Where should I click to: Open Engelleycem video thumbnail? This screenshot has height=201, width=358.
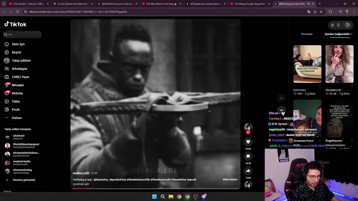pos(339,119)
